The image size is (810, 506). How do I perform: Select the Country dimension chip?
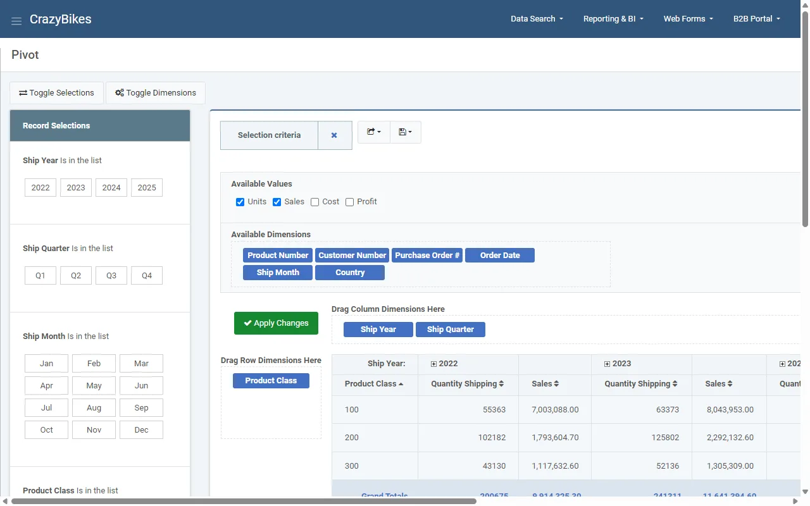point(350,273)
